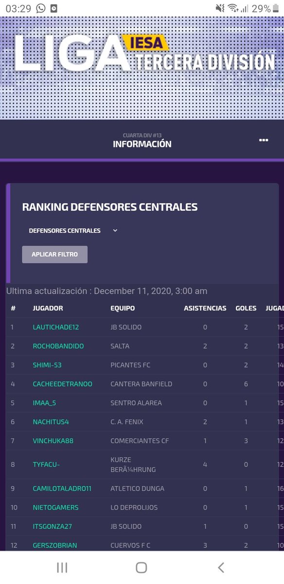Select team CANTERA BANFIELD
This screenshot has height=584, width=284.
point(141,384)
